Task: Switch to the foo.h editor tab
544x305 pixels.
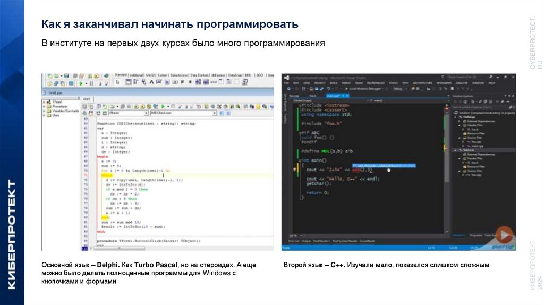Action: 313,96
